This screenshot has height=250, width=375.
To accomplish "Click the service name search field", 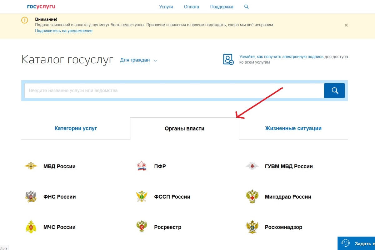I will point(174,91).
